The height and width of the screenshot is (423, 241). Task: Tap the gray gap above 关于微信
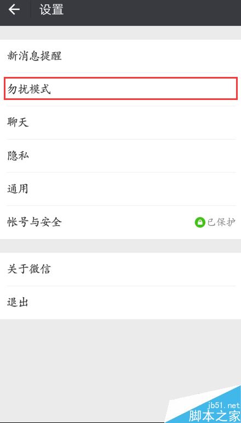tap(120, 246)
